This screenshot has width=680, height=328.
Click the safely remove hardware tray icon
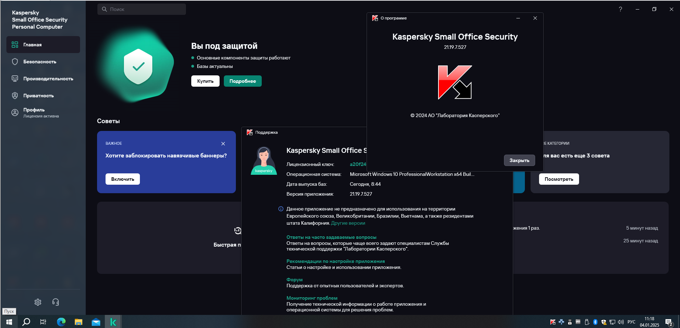[x=587, y=322]
